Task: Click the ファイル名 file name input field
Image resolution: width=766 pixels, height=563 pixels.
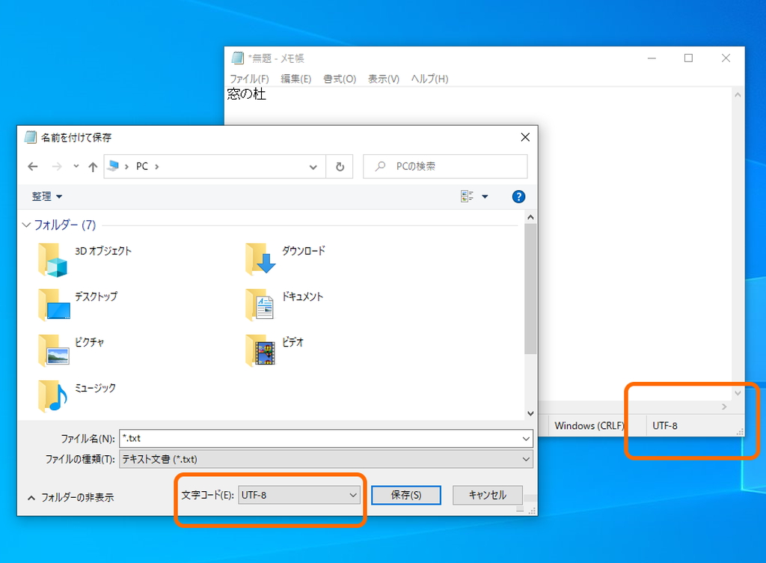Action: (x=299, y=438)
